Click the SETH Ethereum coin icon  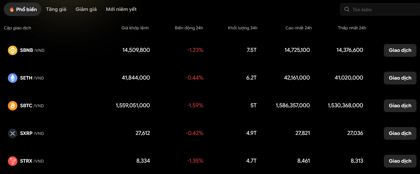pyautogui.click(x=13, y=78)
